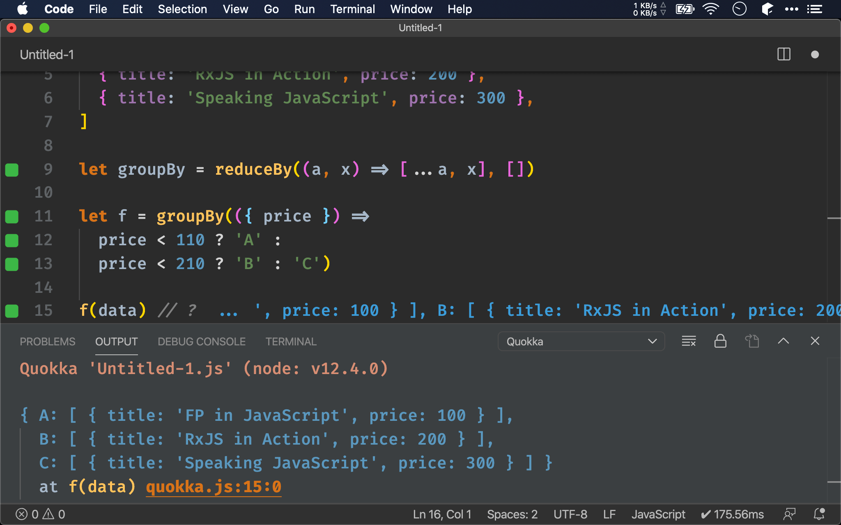Open the Help menu
Viewport: 841px width, 525px height.
(x=460, y=9)
